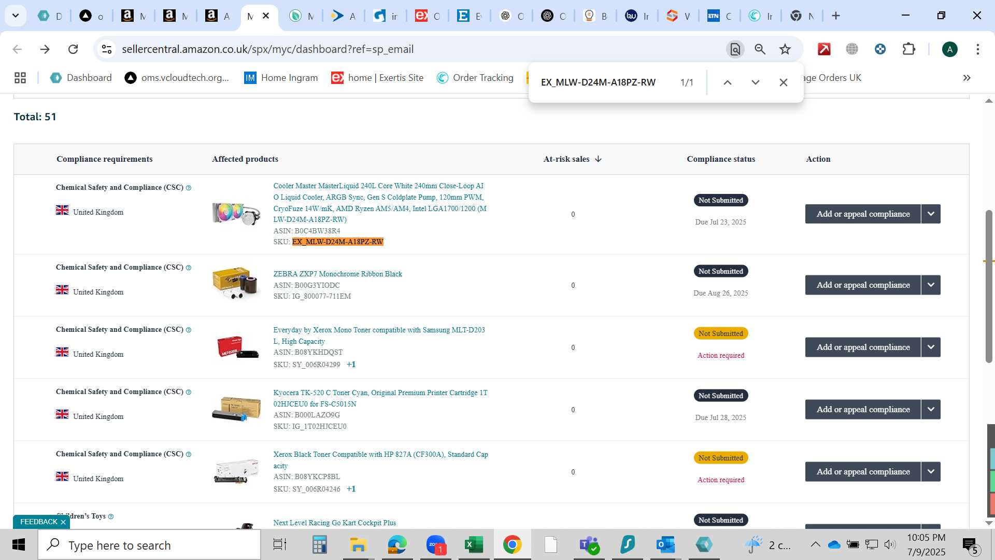Image resolution: width=995 pixels, height=560 pixels.
Task: Expand +1 SKUs for Xerox Black Toner
Action: 351,489
